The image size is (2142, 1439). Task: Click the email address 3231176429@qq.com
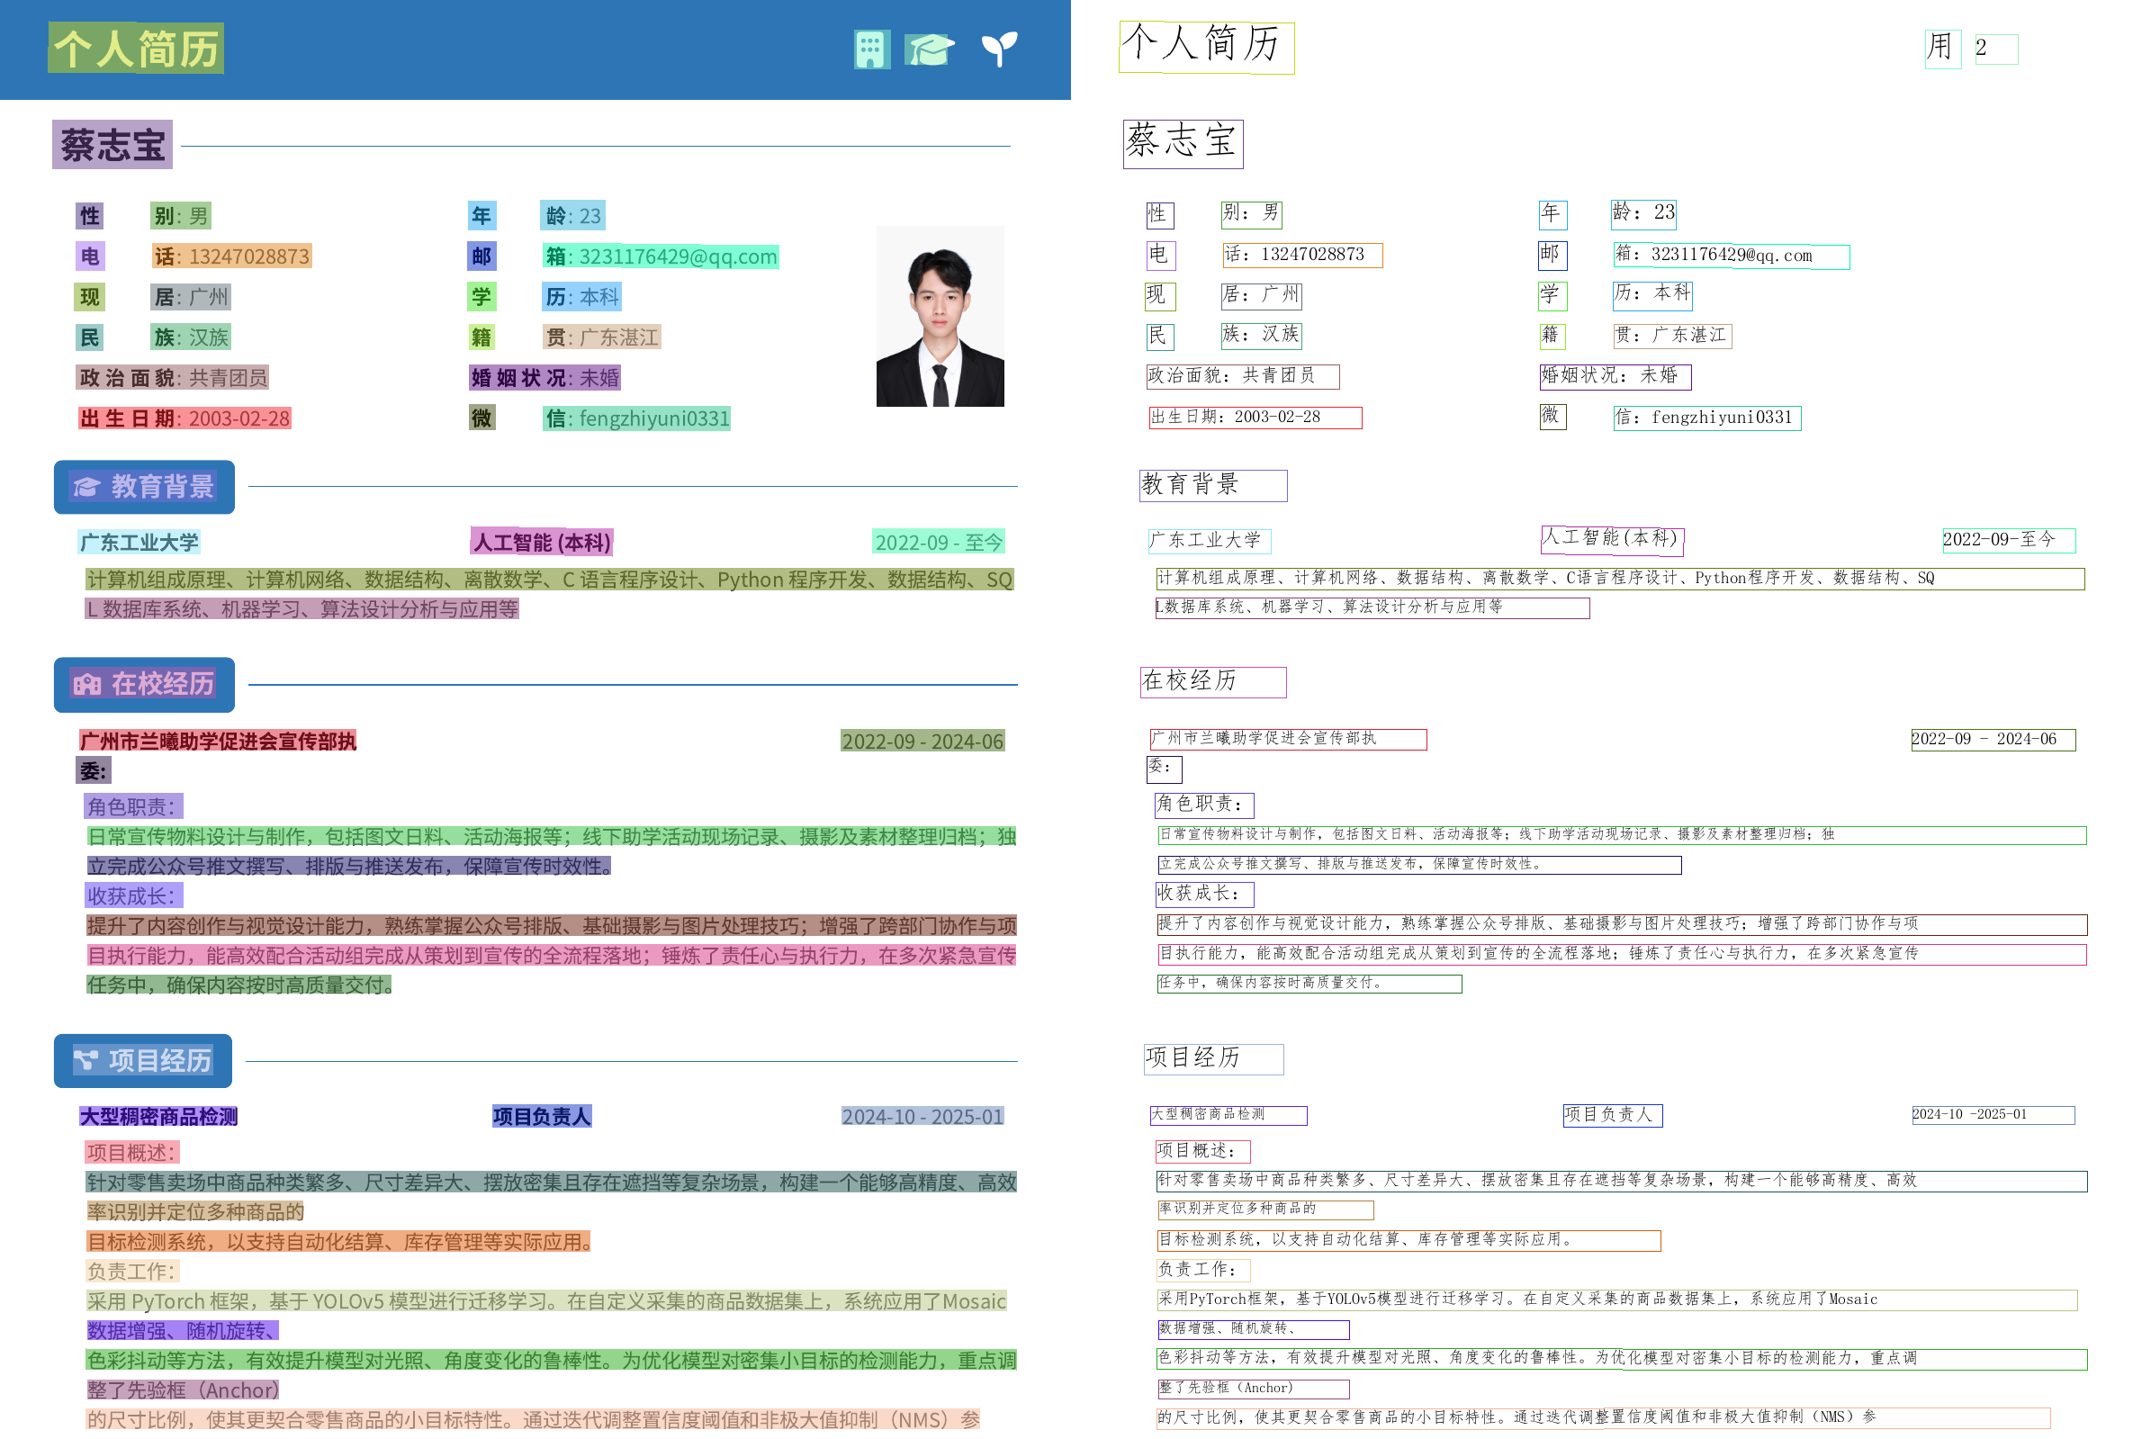coord(678,257)
